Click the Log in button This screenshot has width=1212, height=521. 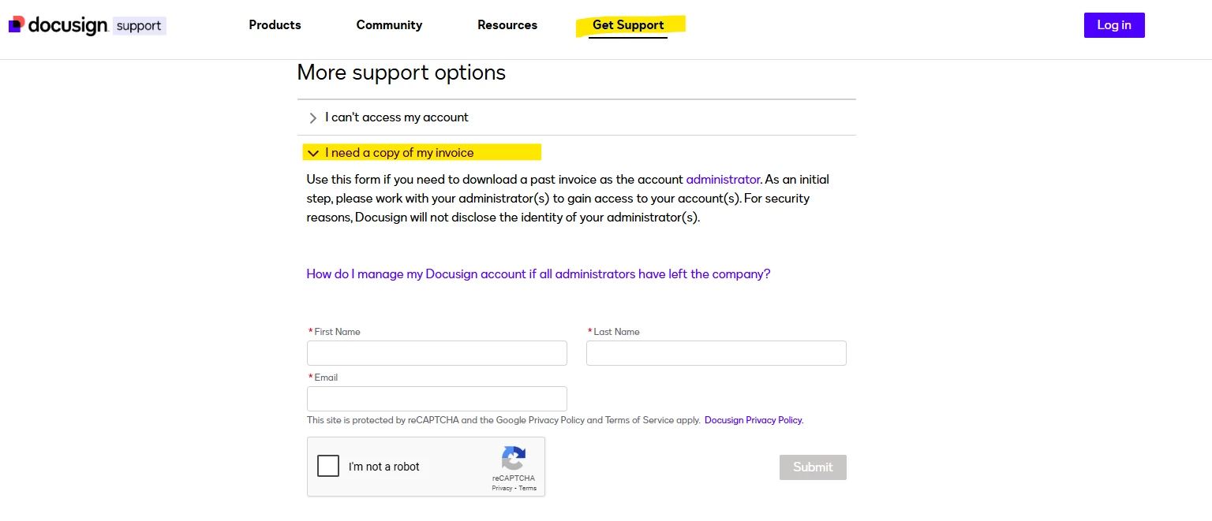[1114, 25]
